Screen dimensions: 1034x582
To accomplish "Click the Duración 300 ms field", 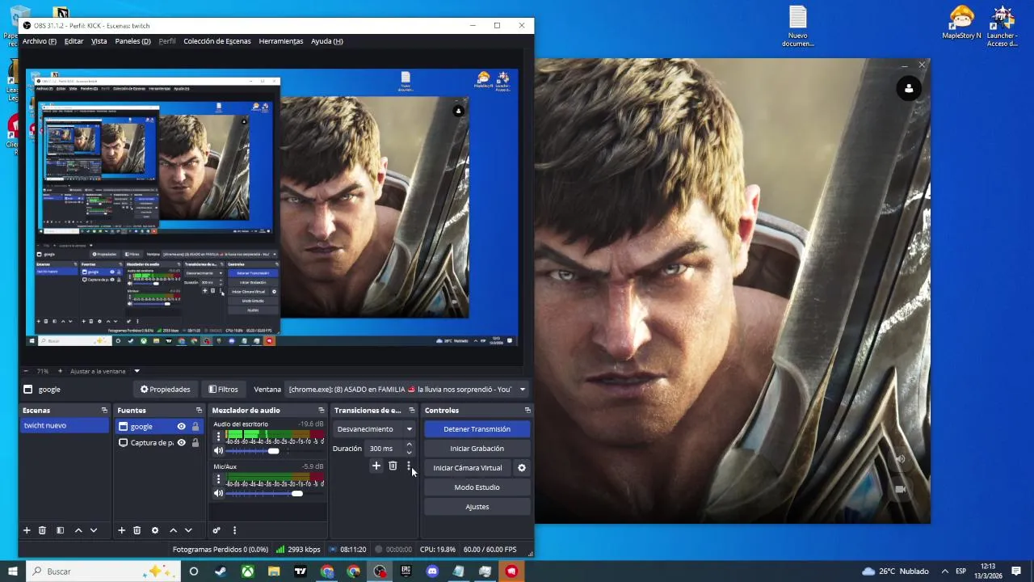I will coord(384,449).
